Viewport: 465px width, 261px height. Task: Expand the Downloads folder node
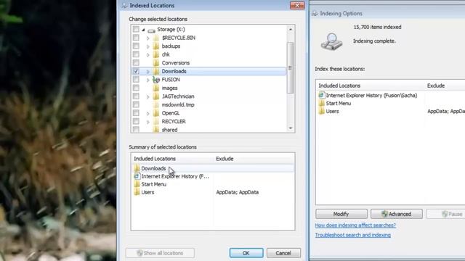147,72
